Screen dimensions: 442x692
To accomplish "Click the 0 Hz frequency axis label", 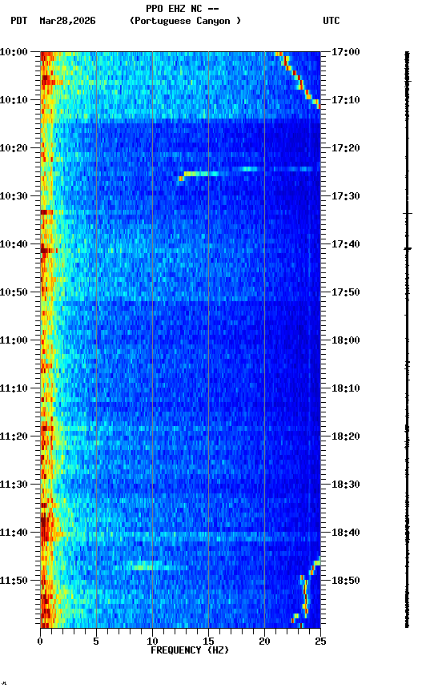I will click(40, 642).
